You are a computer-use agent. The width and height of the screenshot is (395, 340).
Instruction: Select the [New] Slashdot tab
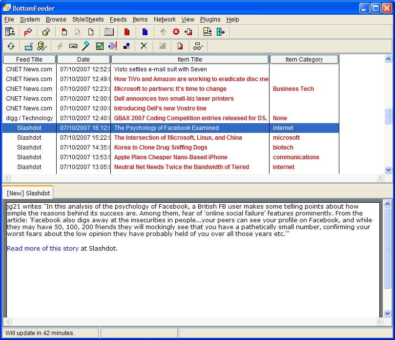coord(28,193)
